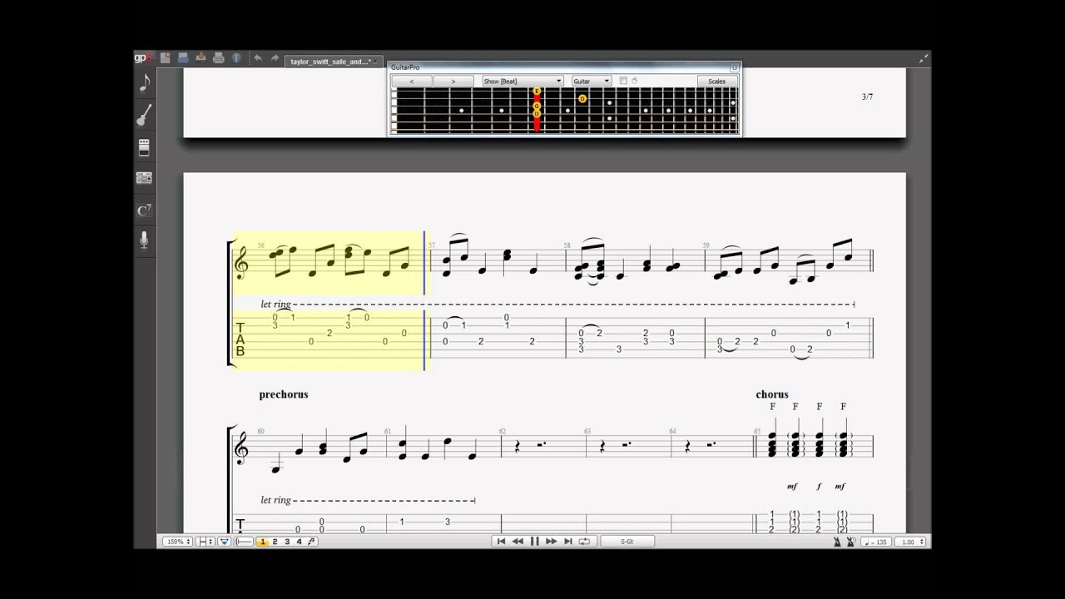The height and width of the screenshot is (599, 1065).
Task: Change the tempo value 135
Action: click(x=875, y=542)
